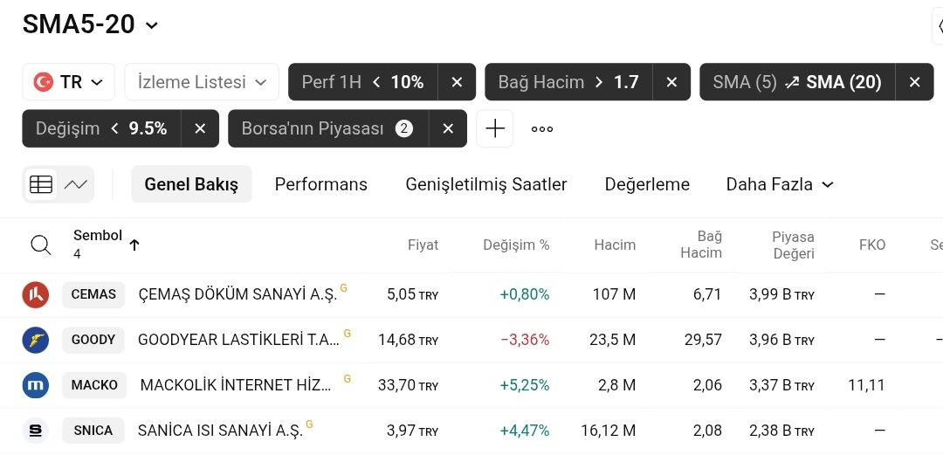The image size is (943, 476).
Task: Click the CEMAS company logo icon
Action: pos(35,294)
